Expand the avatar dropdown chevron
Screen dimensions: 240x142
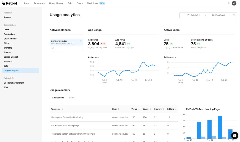point(238,3)
